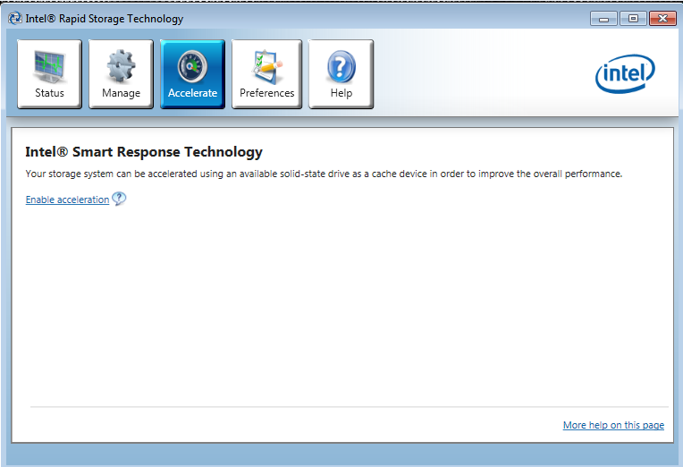The width and height of the screenshot is (683, 467).
Task: Minimize the Rapid Storage Technology window
Action: point(603,19)
